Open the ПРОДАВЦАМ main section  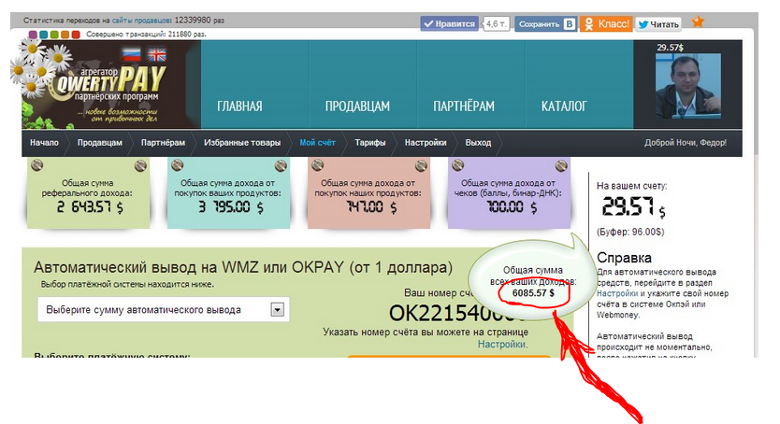[357, 106]
